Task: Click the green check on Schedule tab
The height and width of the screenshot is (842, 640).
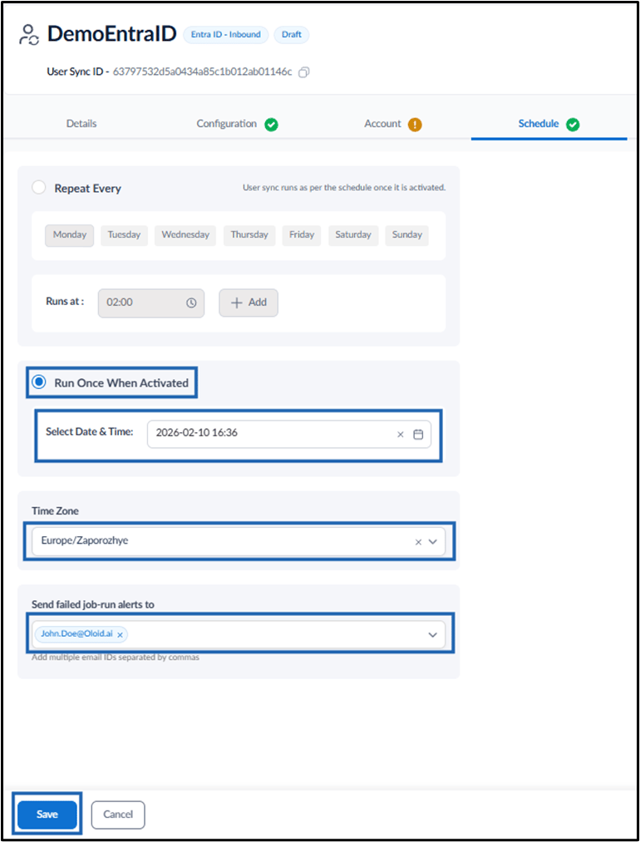Action: (573, 125)
